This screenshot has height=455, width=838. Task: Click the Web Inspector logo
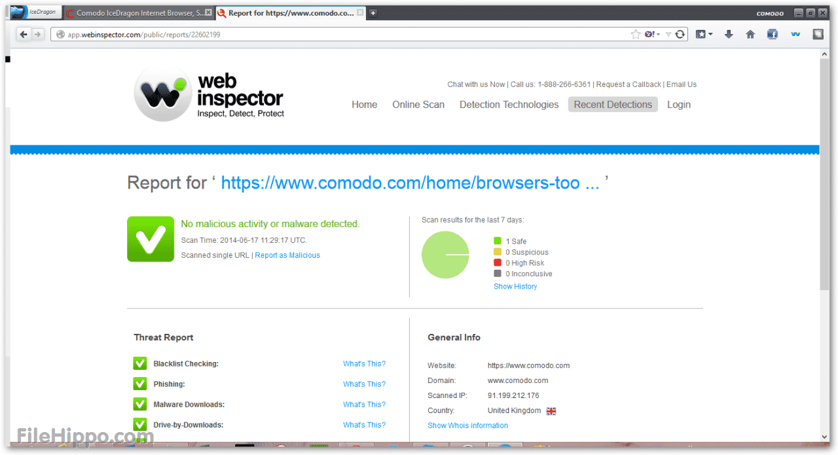point(209,94)
